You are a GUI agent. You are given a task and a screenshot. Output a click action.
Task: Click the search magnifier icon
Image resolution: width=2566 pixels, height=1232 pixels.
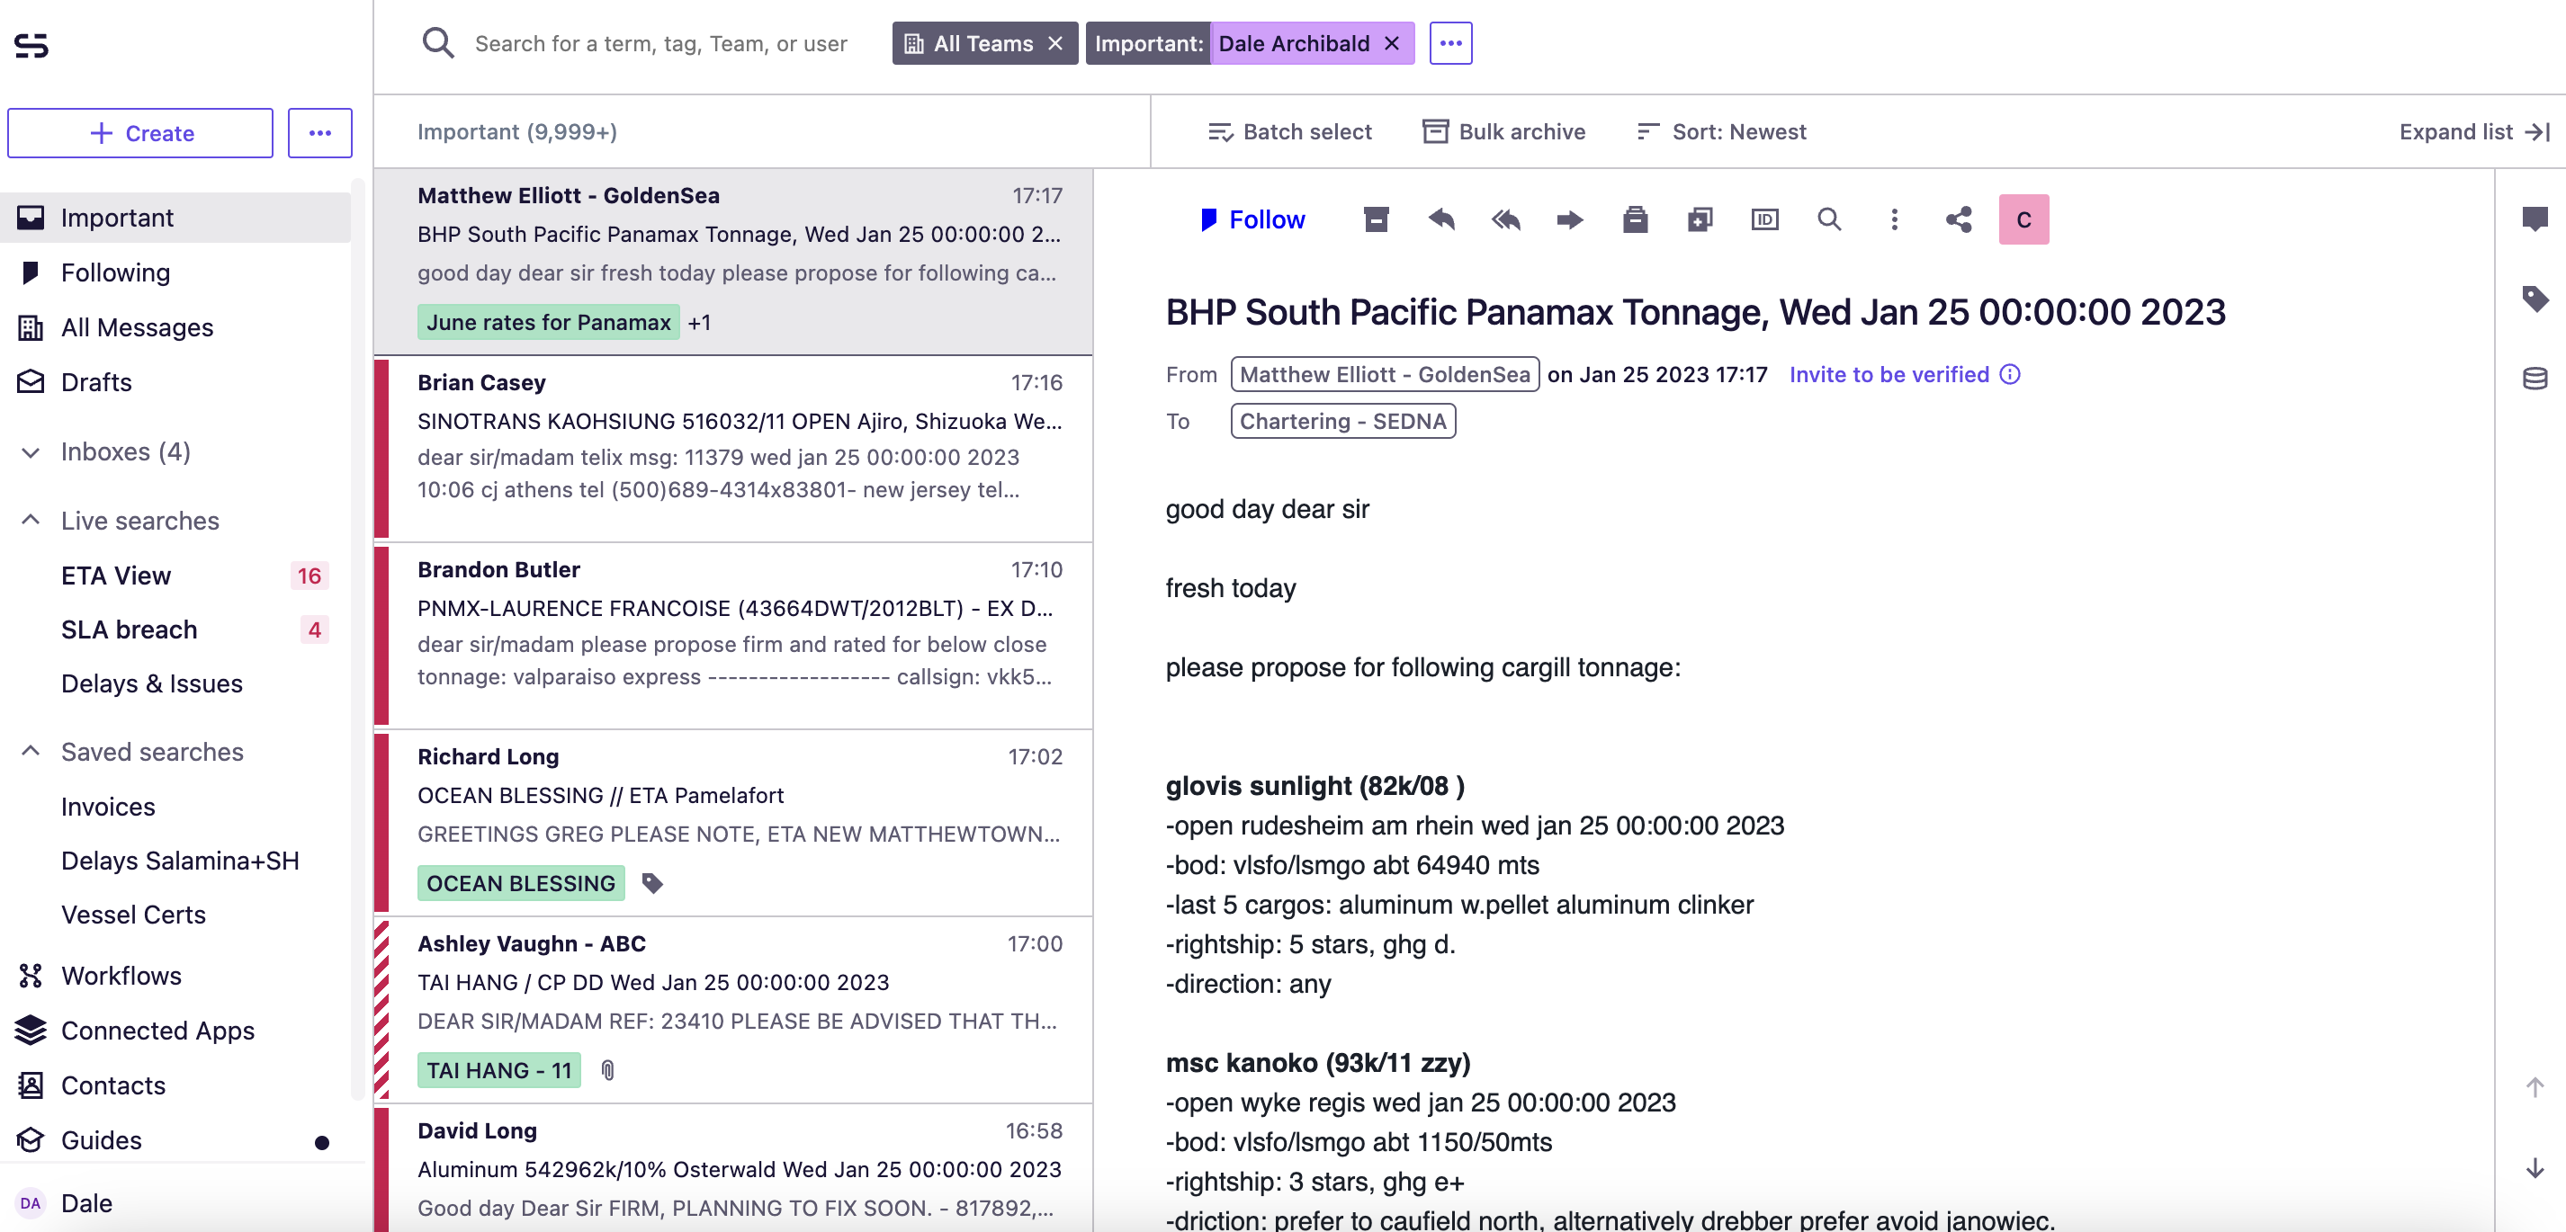pyautogui.click(x=437, y=43)
